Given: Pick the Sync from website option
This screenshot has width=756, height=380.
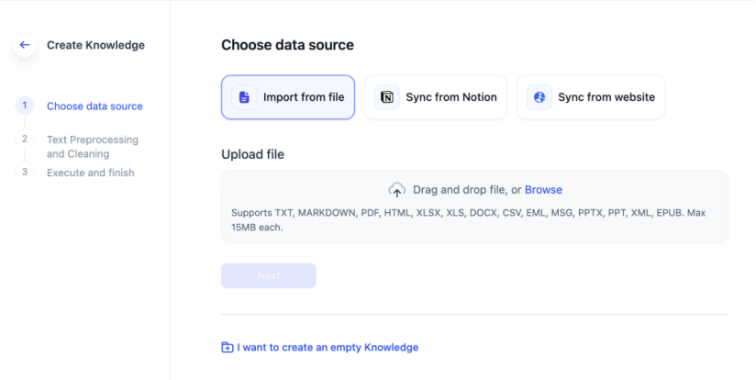Looking at the screenshot, I should tap(591, 97).
